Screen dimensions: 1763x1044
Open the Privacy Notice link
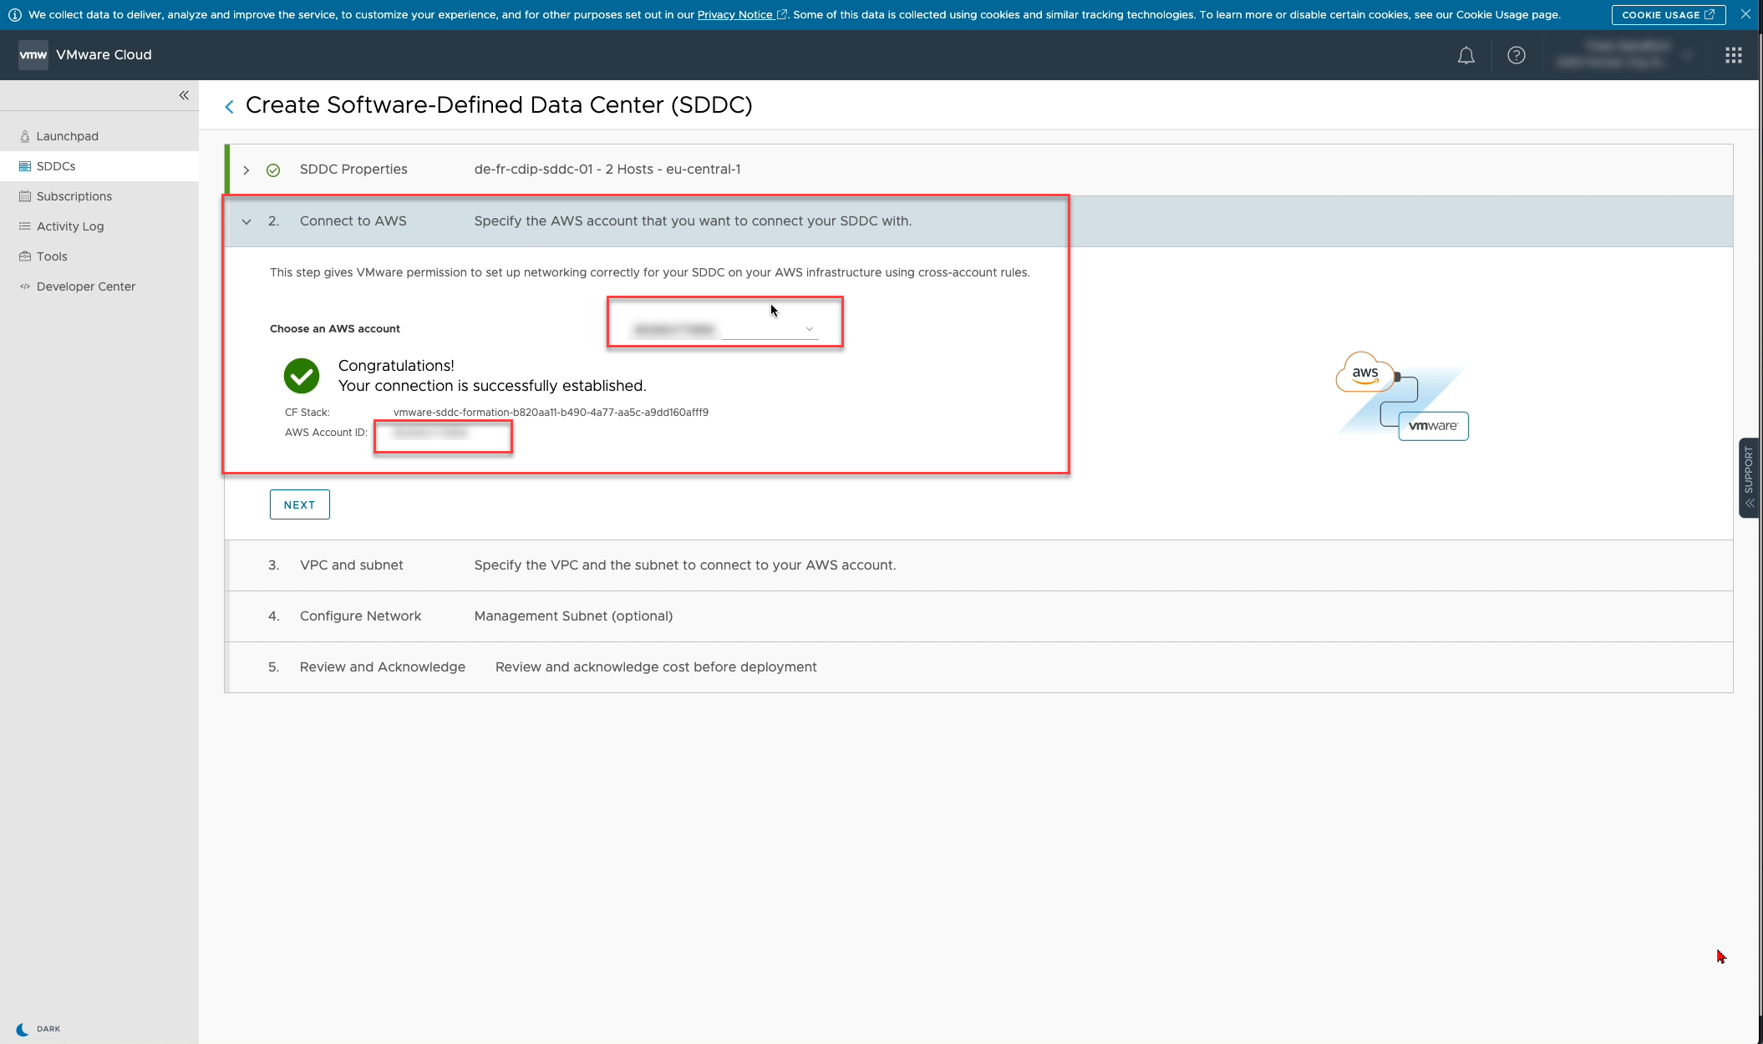point(742,15)
